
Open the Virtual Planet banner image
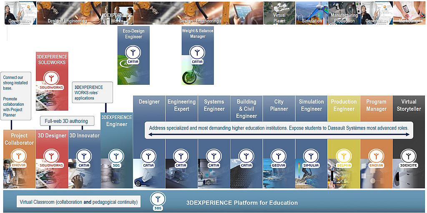pos(279,13)
